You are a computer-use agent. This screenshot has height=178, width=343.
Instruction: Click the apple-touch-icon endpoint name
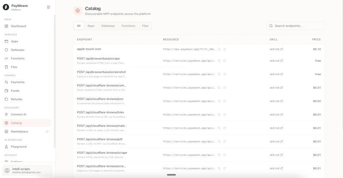(89, 49)
